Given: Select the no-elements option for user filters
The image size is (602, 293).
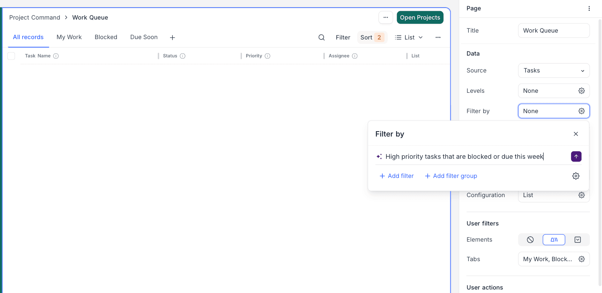Looking at the screenshot, I should tap(530, 240).
